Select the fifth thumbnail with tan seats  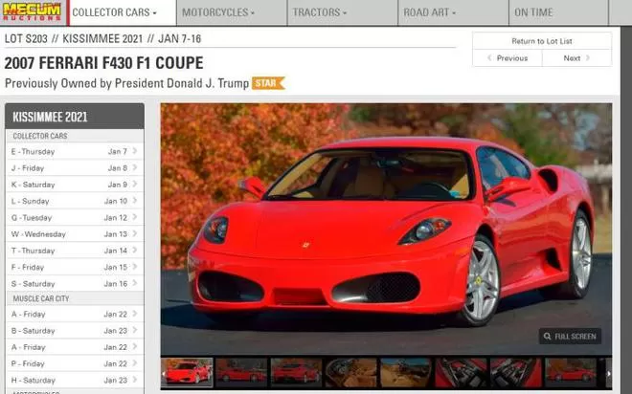[x=406, y=372]
